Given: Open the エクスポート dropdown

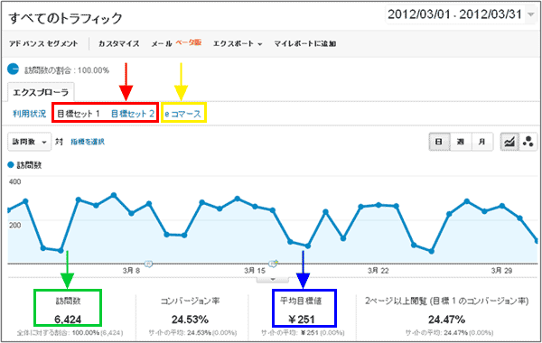Looking at the screenshot, I should [238, 44].
